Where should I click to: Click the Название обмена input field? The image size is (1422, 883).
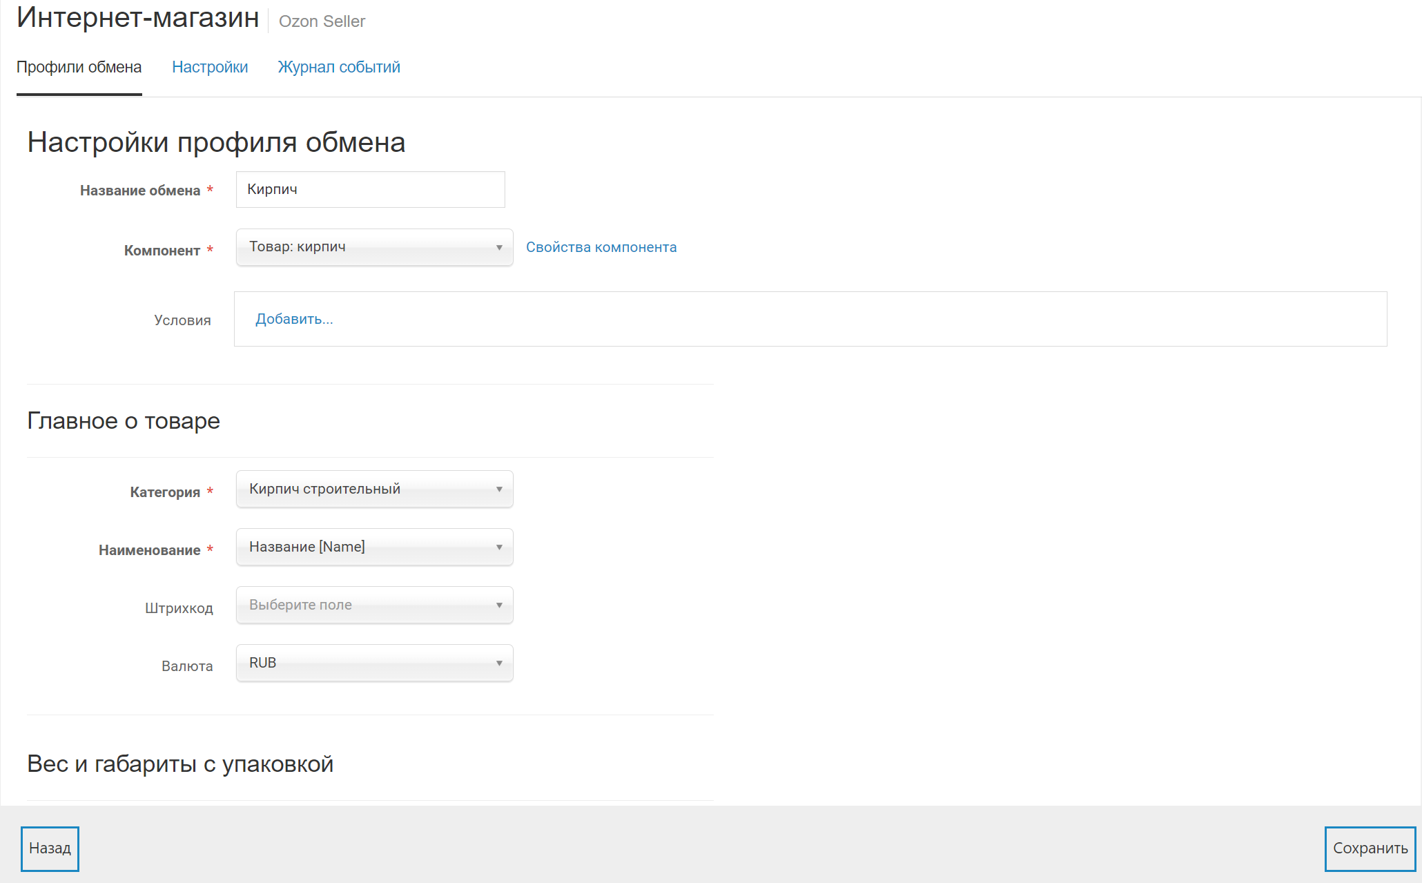click(370, 189)
